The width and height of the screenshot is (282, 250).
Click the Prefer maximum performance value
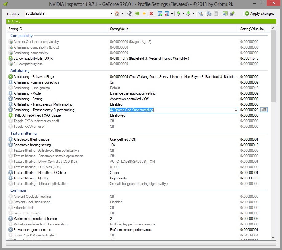(131, 230)
